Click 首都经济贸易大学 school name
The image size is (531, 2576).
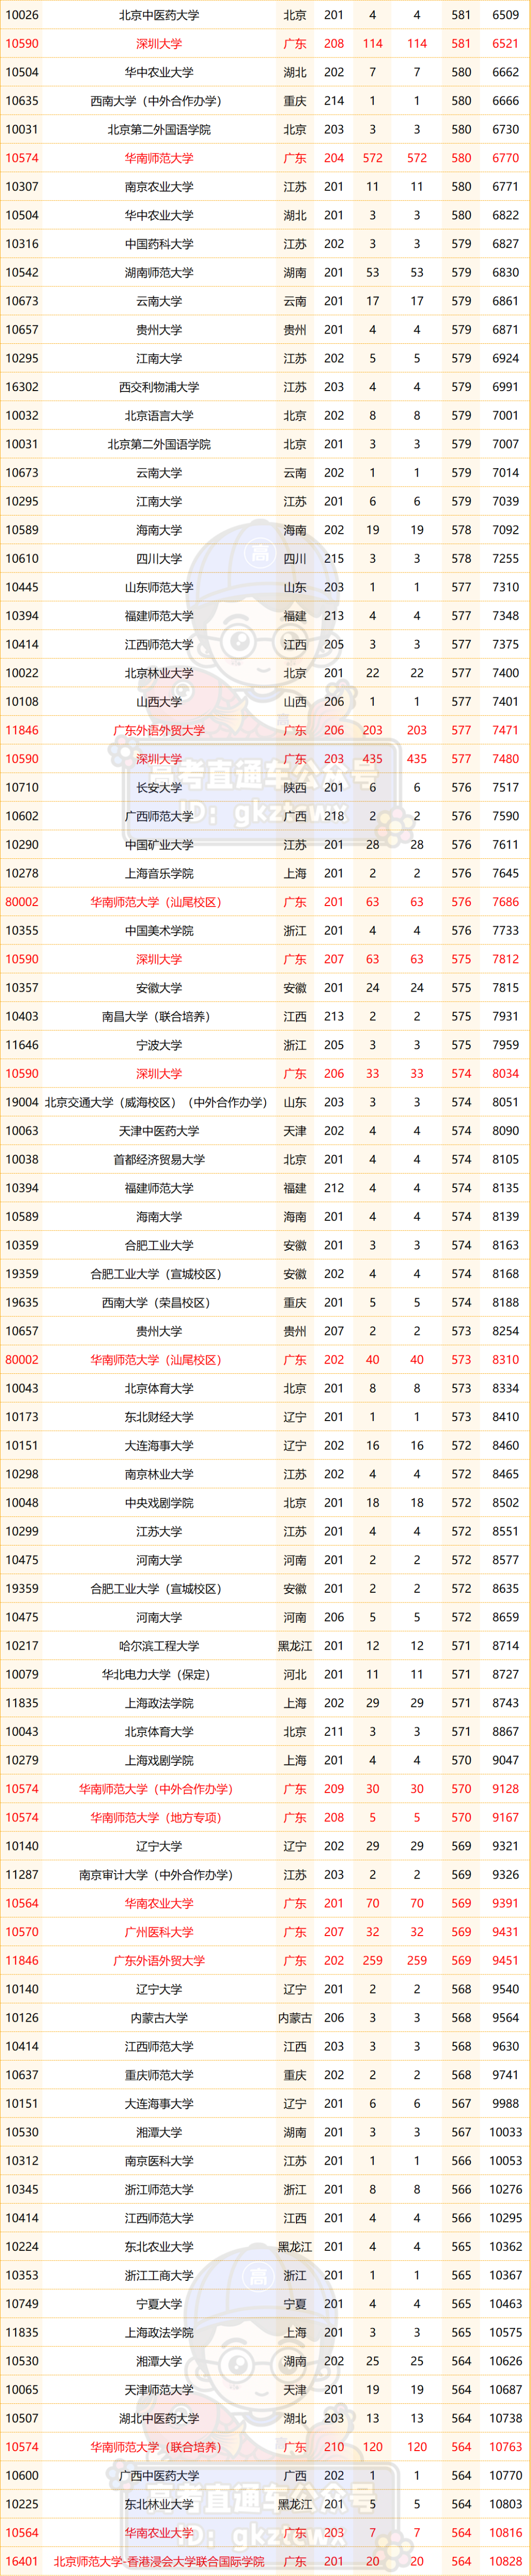(159, 1160)
